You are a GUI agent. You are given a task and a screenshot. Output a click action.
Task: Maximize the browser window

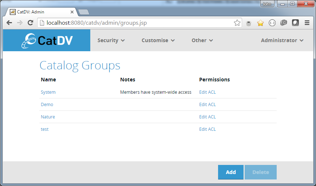tap(292, 4)
